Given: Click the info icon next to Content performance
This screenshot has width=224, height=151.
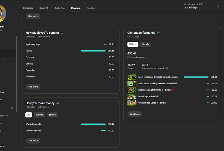Looking at the screenshot, I should 158,33.
